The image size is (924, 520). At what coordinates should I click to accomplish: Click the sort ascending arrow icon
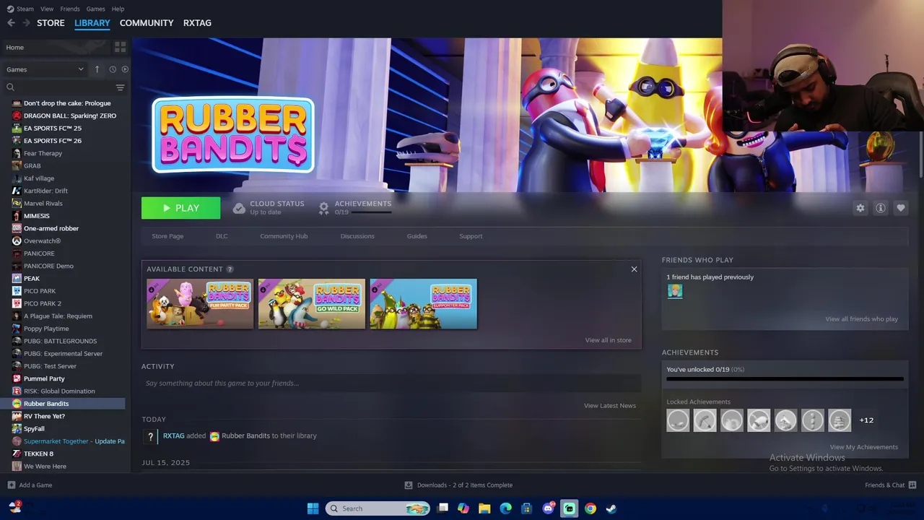[x=97, y=69]
